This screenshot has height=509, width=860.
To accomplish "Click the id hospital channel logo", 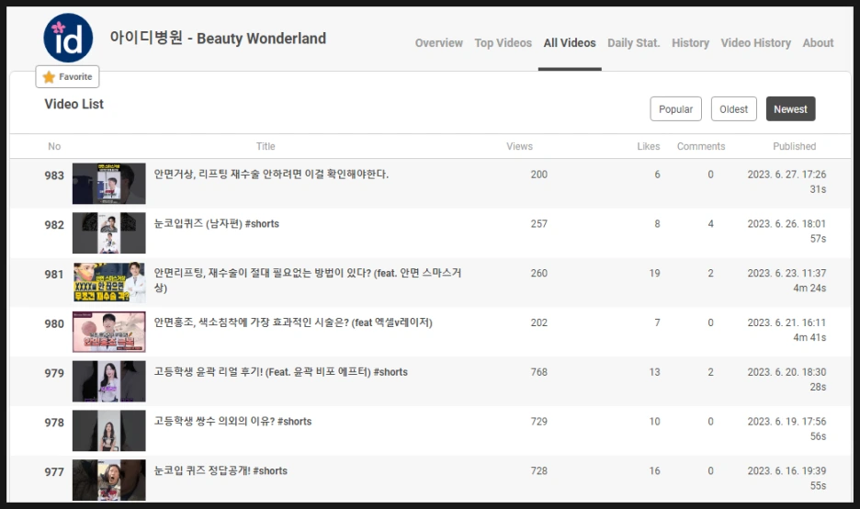I will pos(68,38).
